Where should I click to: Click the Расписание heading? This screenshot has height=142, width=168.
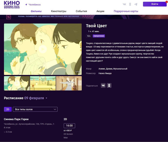[x=14, y=98]
